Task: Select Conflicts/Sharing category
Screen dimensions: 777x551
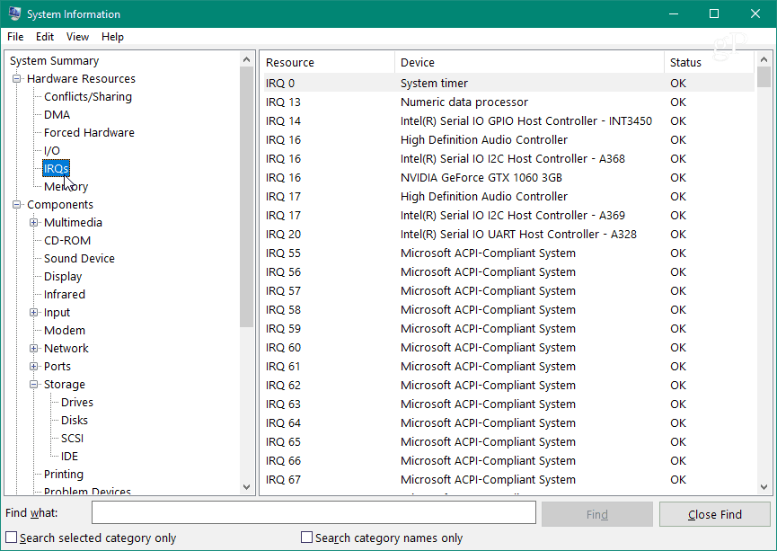Action: pyautogui.click(x=88, y=97)
